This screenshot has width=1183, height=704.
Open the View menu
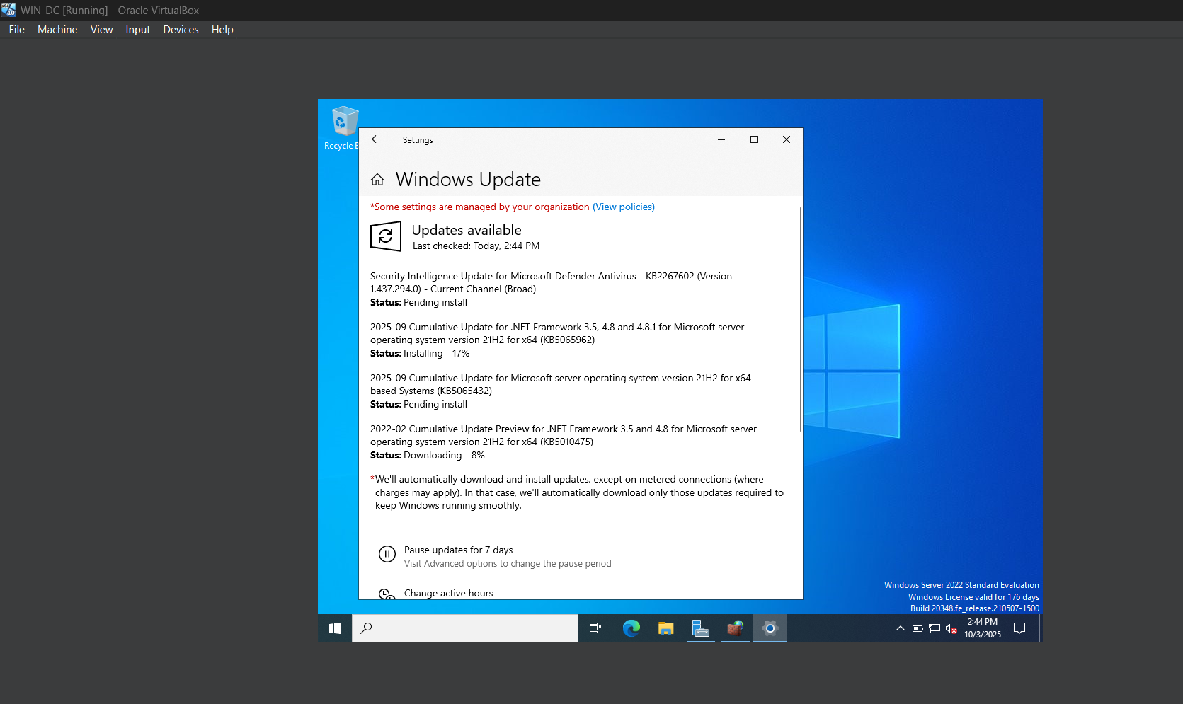pyautogui.click(x=102, y=30)
